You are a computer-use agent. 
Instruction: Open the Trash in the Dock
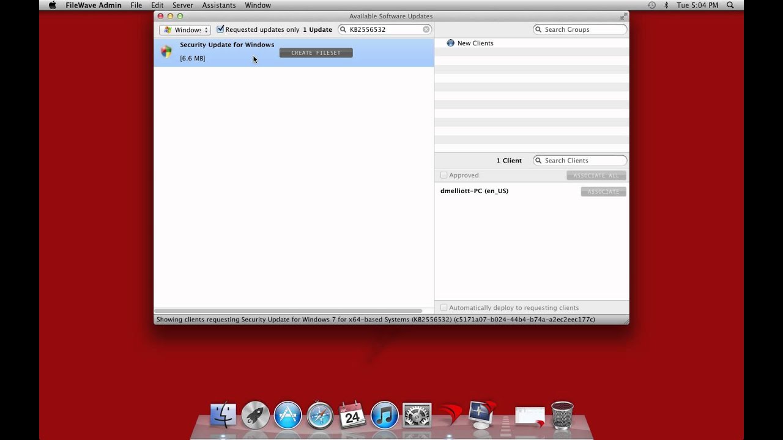click(x=562, y=415)
